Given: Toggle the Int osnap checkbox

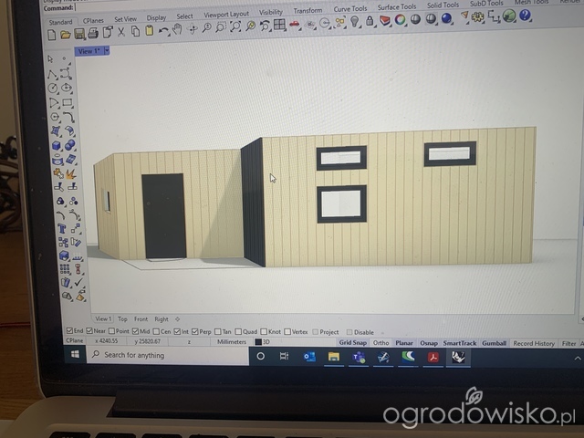Looking at the screenshot, I should [177, 331].
